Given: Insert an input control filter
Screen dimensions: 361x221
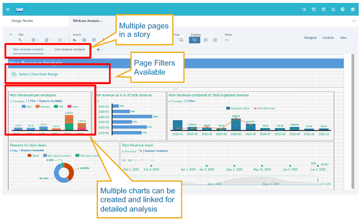Looking at the screenshot, I should (x=94, y=40).
